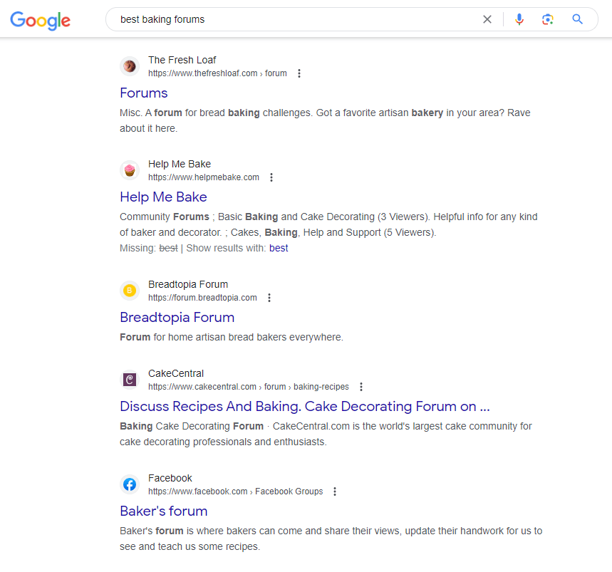
Task: Open the 'Breadtopia Forum' result title link
Action: (177, 317)
